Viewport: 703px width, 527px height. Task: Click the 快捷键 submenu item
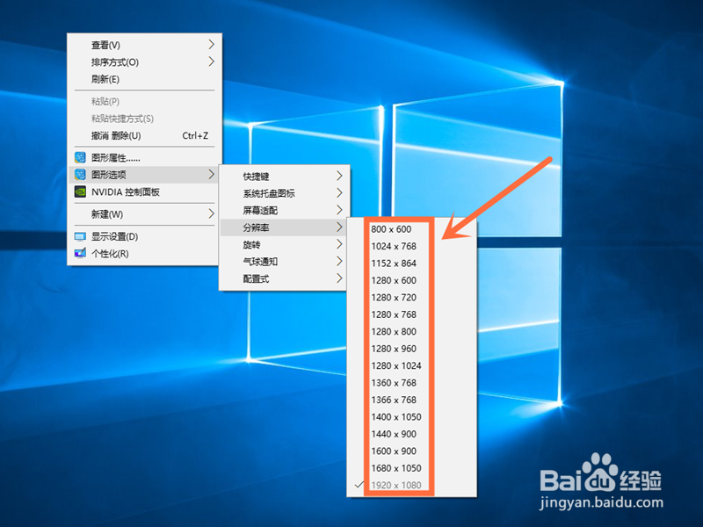pos(255,174)
